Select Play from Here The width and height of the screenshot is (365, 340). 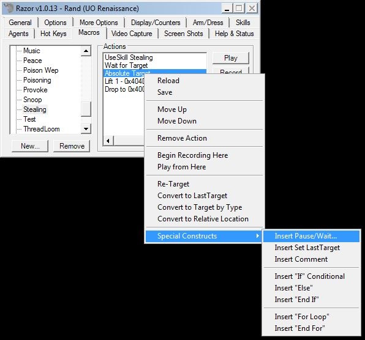(205, 166)
